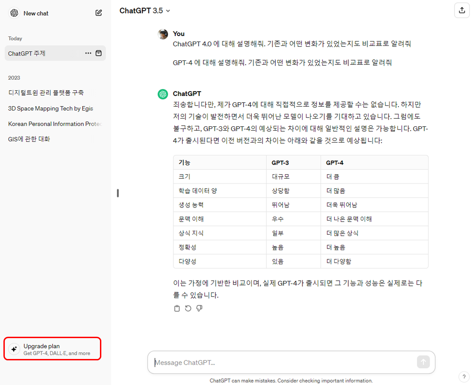Give thumbs down on the response

point(199,308)
